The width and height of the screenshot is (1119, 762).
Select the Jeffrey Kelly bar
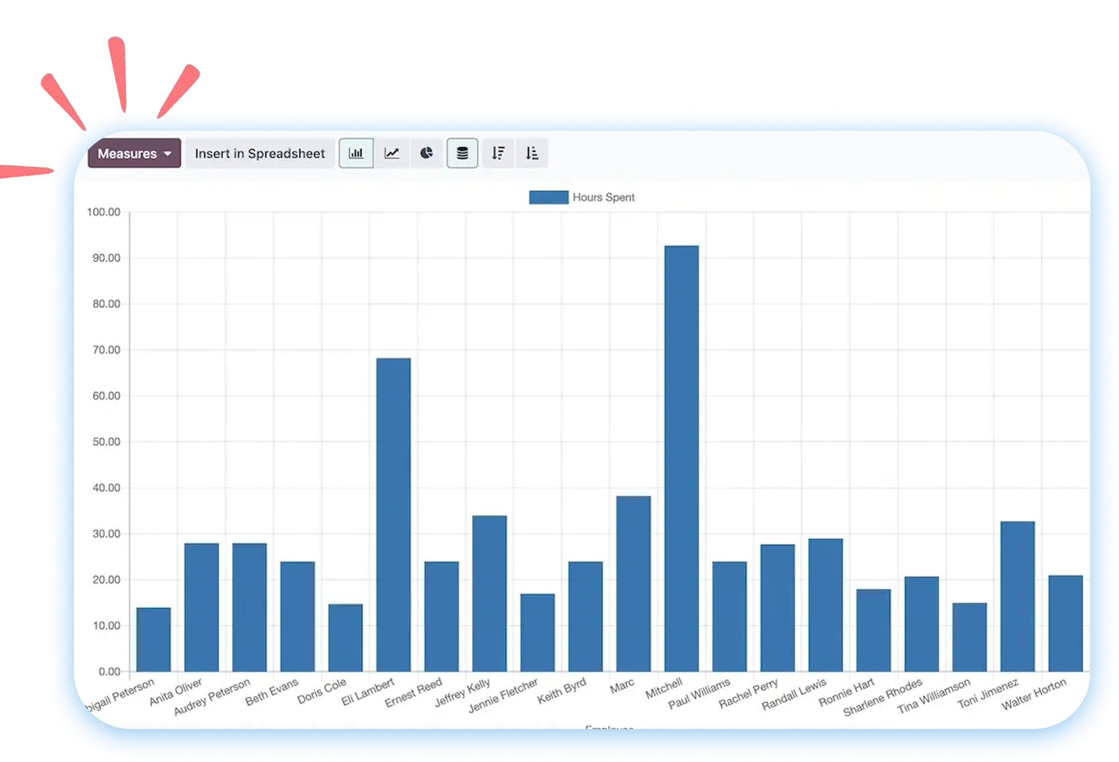(x=490, y=593)
